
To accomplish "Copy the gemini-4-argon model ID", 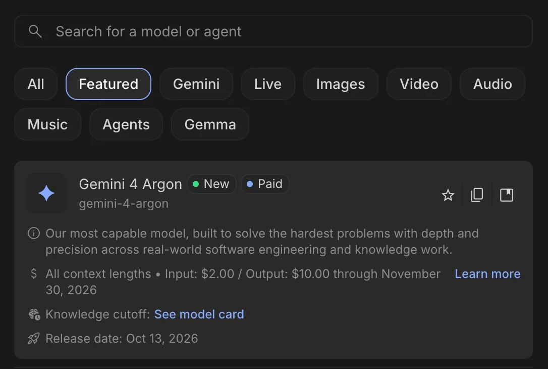I will [x=477, y=195].
